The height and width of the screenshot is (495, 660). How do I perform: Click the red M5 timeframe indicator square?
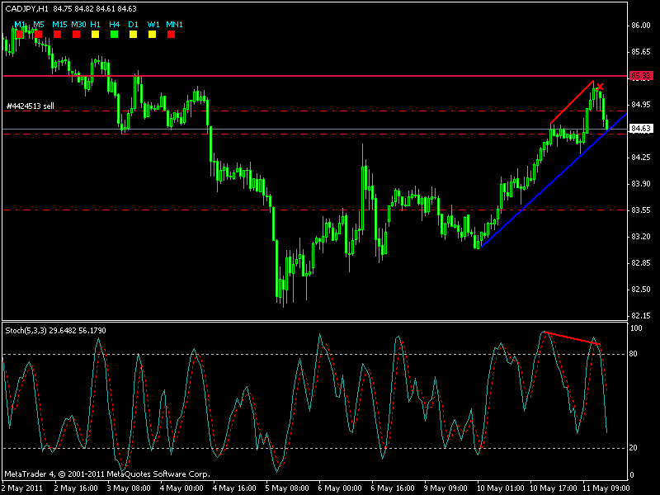(x=38, y=34)
